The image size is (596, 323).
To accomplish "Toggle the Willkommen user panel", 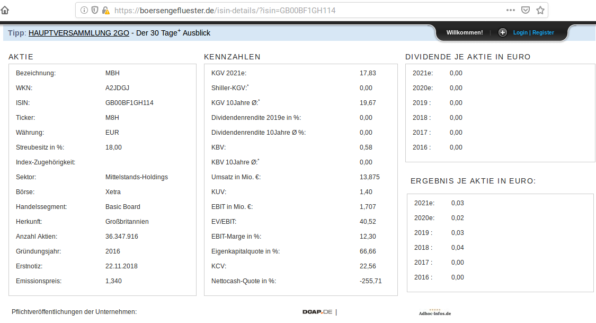I will tap(465, 32).
